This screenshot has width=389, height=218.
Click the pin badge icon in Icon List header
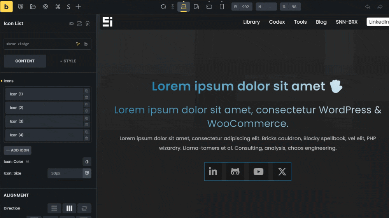click(x=88, y=24)
